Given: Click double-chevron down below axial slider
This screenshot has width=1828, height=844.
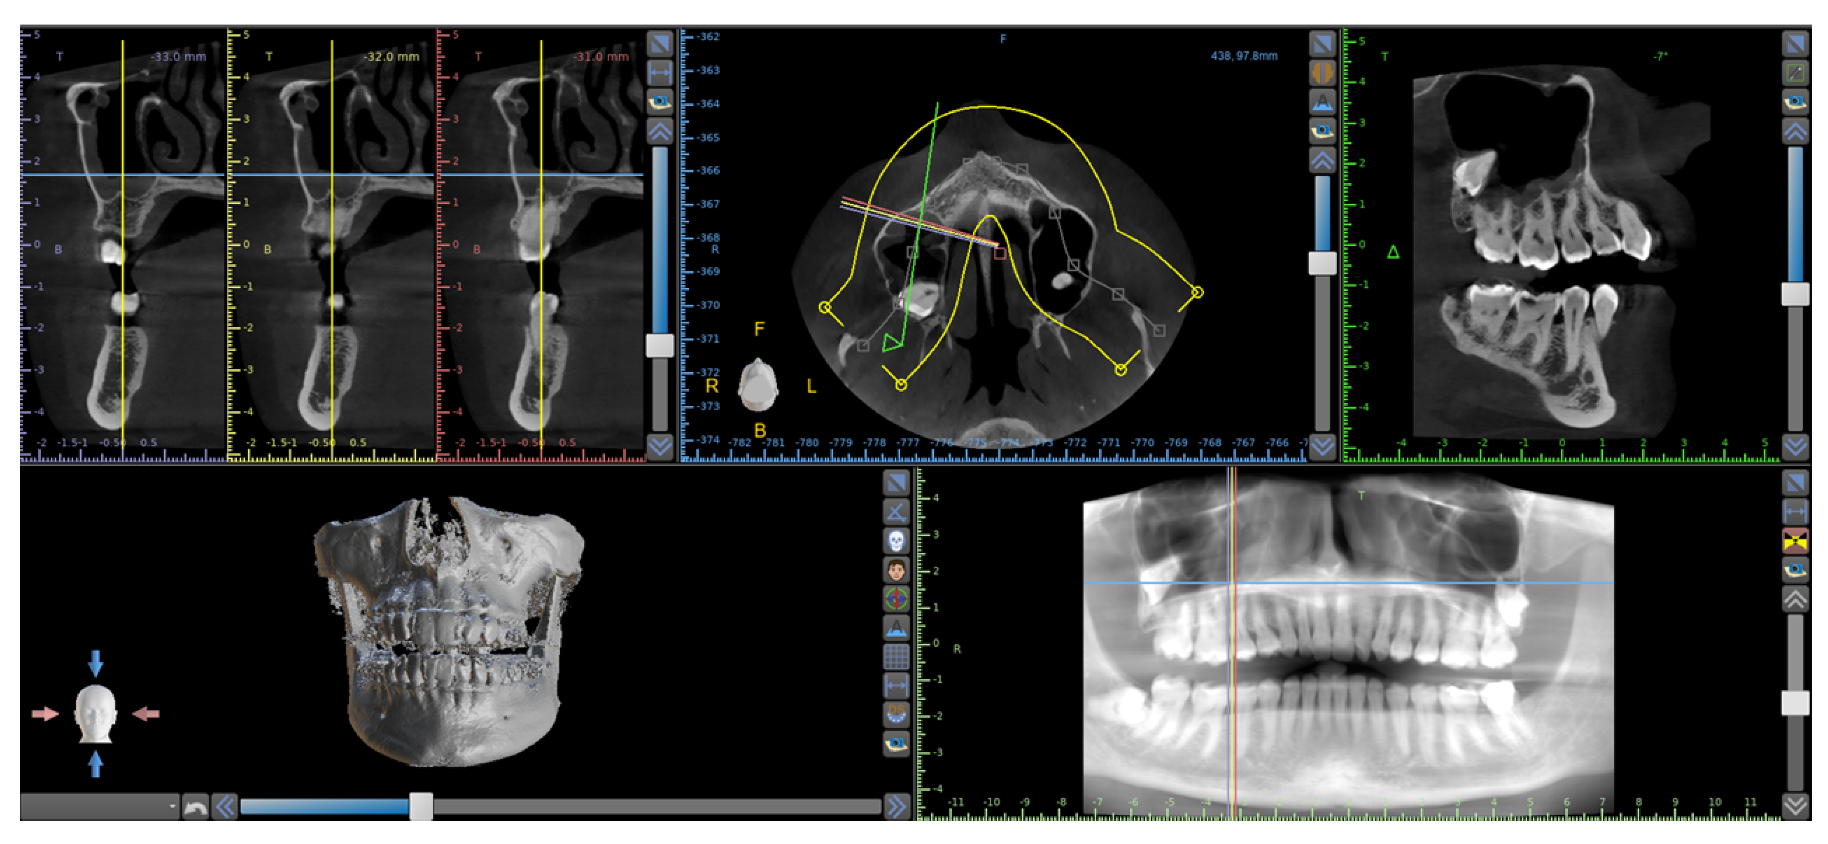Looking at the screenshot, I should 1322,446.
